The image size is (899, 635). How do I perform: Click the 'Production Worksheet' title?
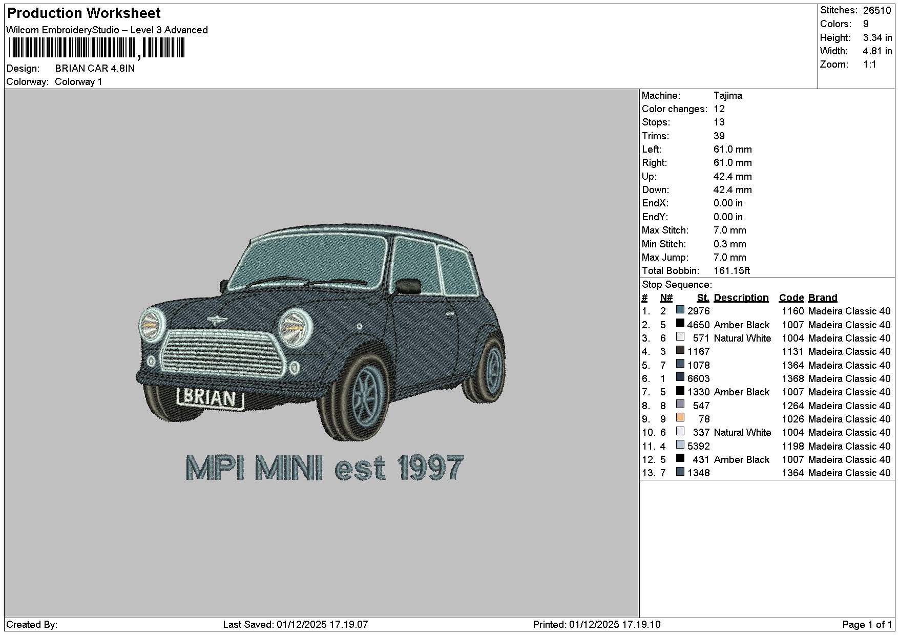[84, 13]
